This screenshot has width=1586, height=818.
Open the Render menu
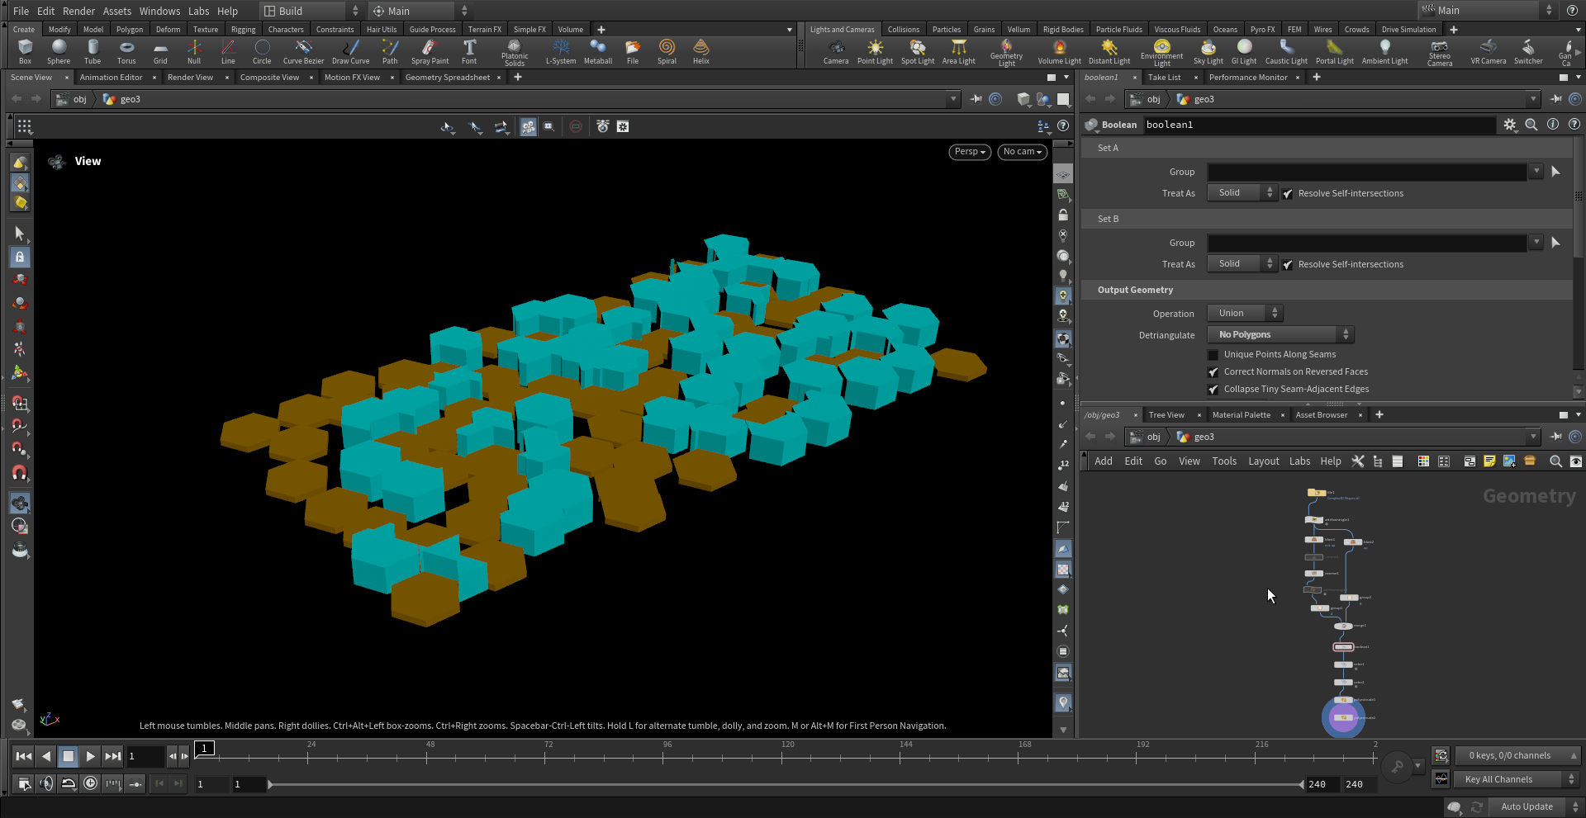click(x=78, y=11)
